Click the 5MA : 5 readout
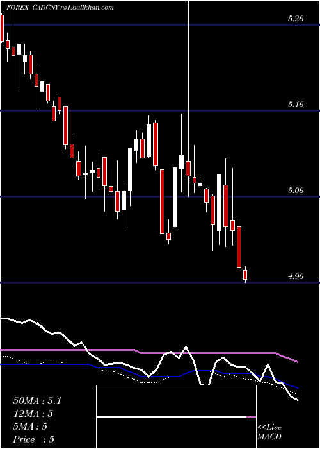320x449 pixels. [x=30, y=427]
